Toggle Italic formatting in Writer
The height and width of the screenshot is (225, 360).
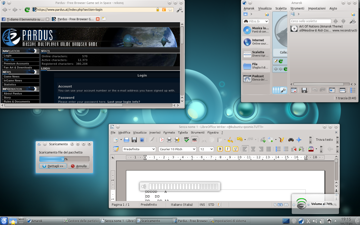tap(228, 149)
